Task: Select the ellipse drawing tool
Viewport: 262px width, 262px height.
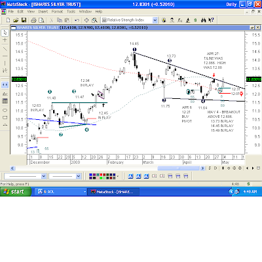Action: (5, 110)
